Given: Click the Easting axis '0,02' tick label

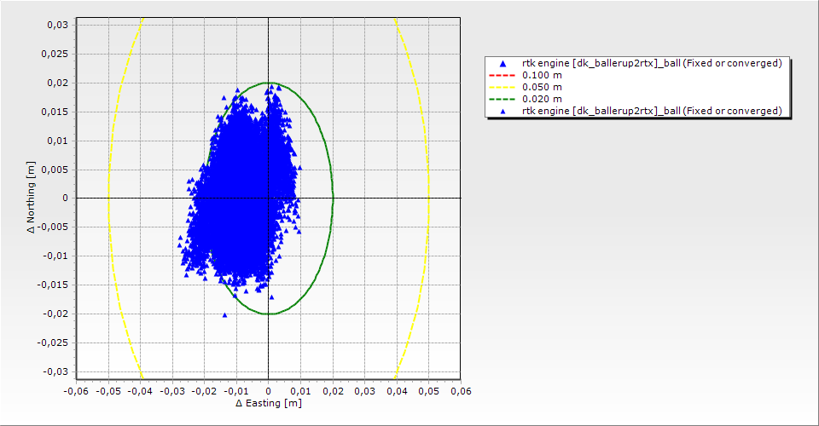Looking at the screenshot, I should (x=333, y=391).
